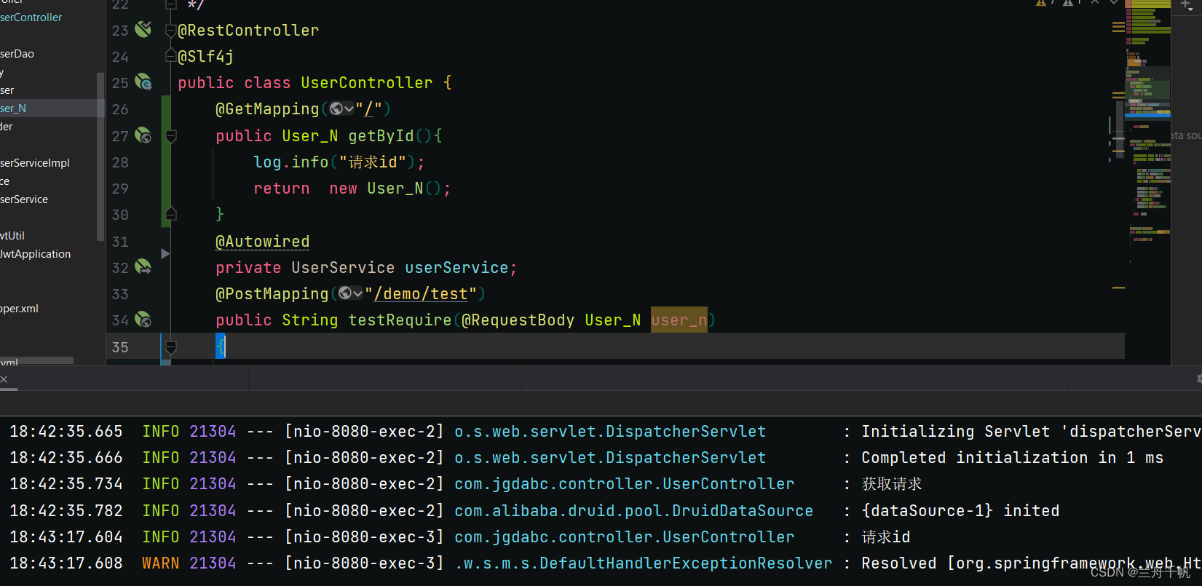Click the request mapping gutter icon beside testRequire
The width and height of the screenshot is (1202, 586).
click(x=143, y=320)
